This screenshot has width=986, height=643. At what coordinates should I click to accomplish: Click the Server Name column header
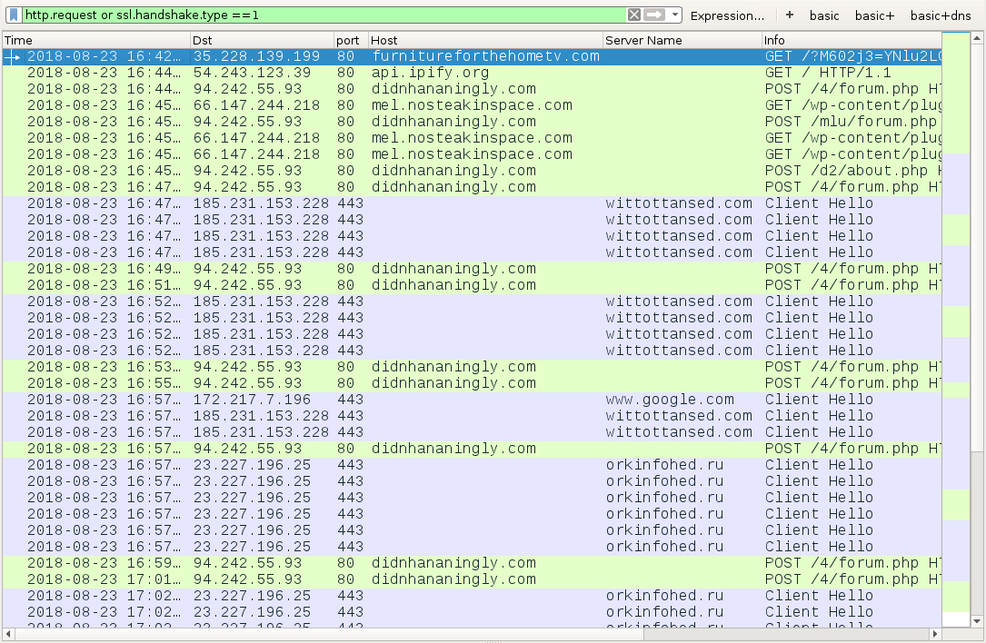682,40
